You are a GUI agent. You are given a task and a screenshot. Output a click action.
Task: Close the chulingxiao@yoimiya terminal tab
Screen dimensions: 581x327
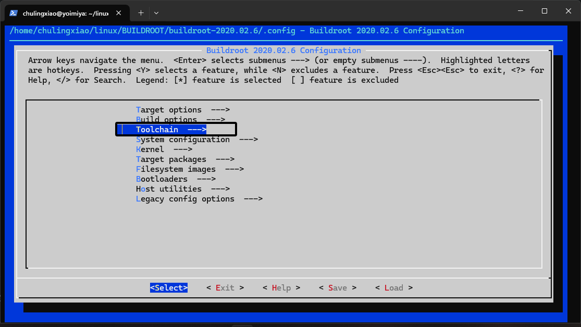[x=119, y=13]
